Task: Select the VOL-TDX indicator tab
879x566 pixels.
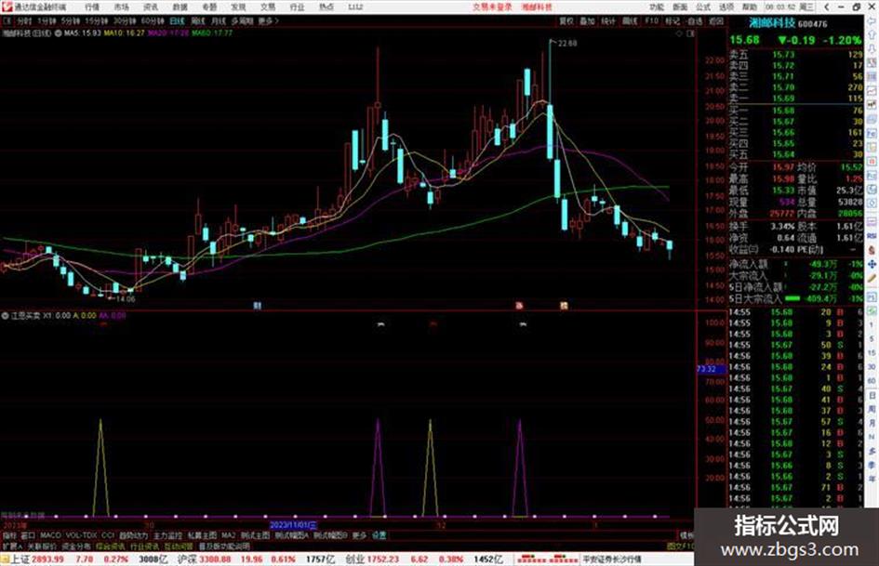Action: point(81,535)
